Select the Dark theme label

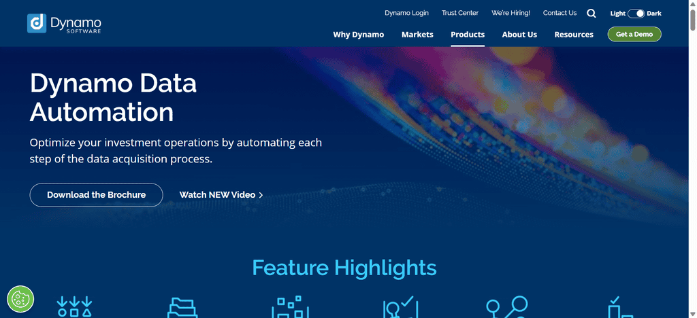(x=654, y=14)
